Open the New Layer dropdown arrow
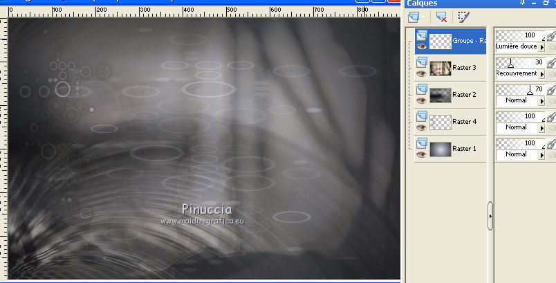The image size is (556, 283). coord(423,17)
